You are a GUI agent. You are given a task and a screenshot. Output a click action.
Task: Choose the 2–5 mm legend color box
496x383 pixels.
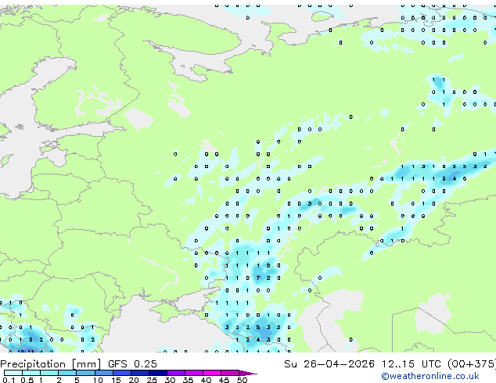(67, 373)
